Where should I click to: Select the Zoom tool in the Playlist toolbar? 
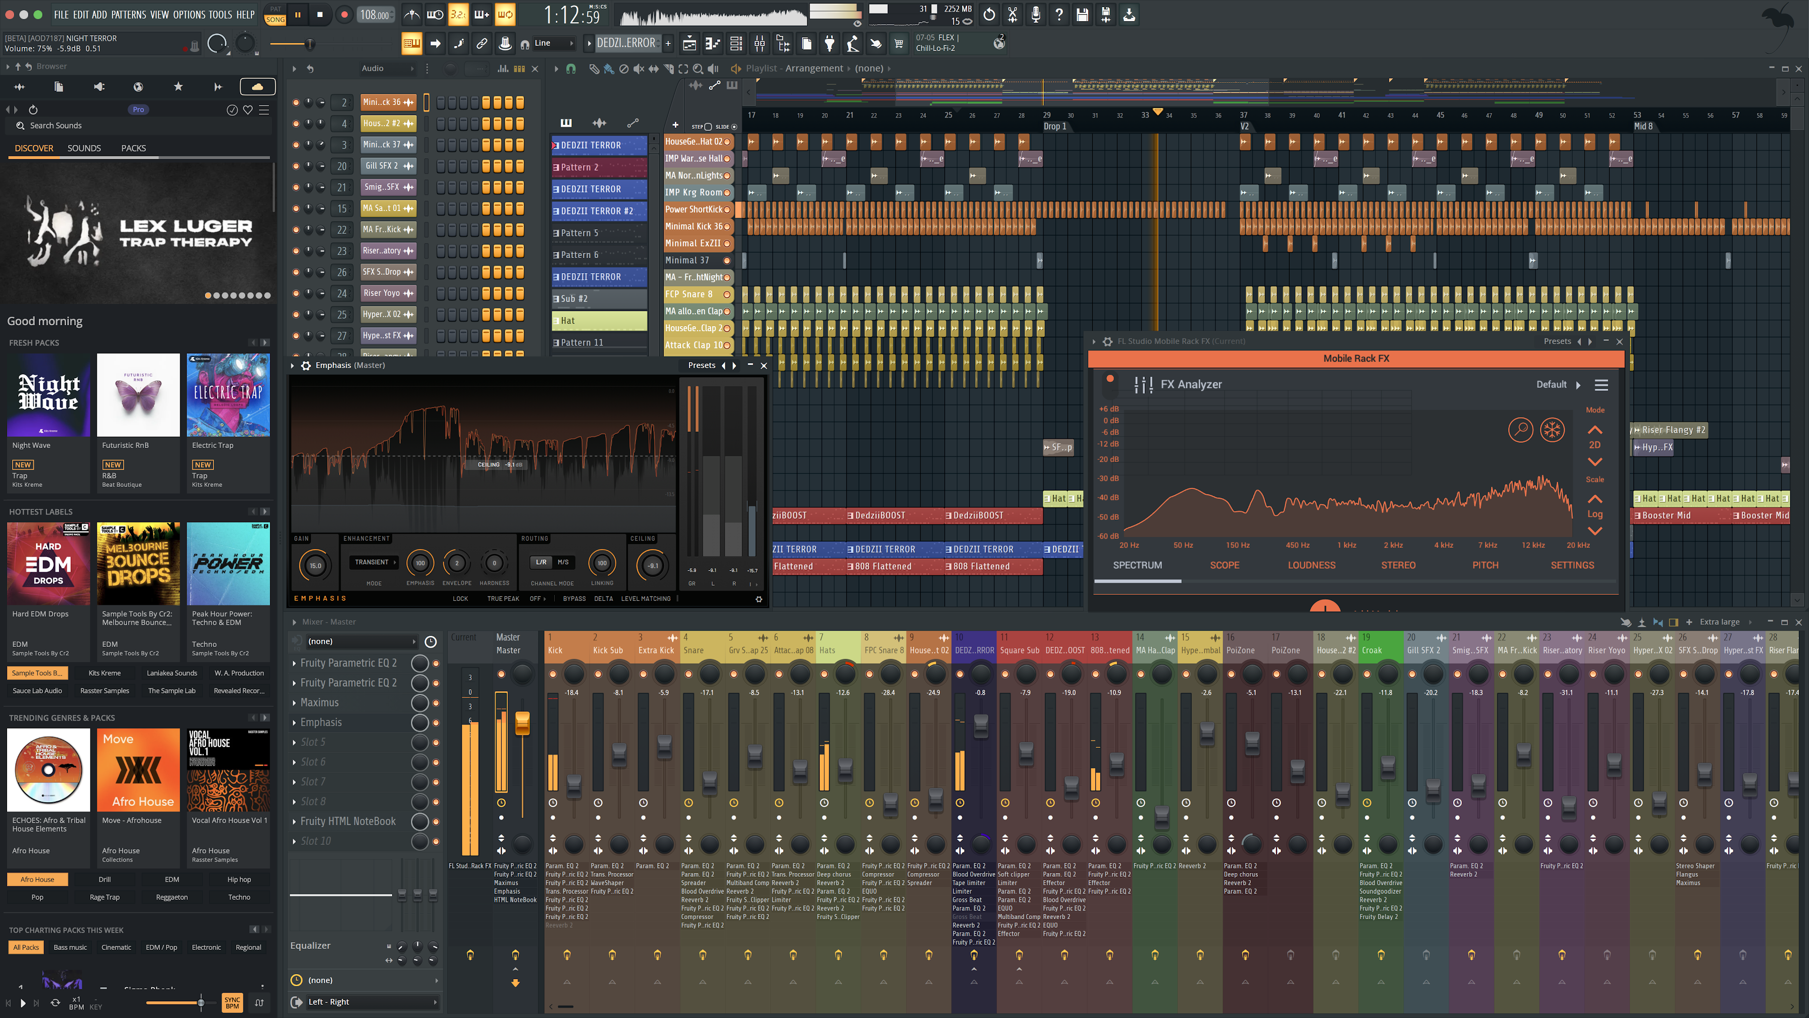click(698, 69)
